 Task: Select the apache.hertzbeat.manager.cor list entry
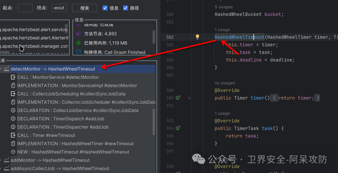tap(34, 46)
